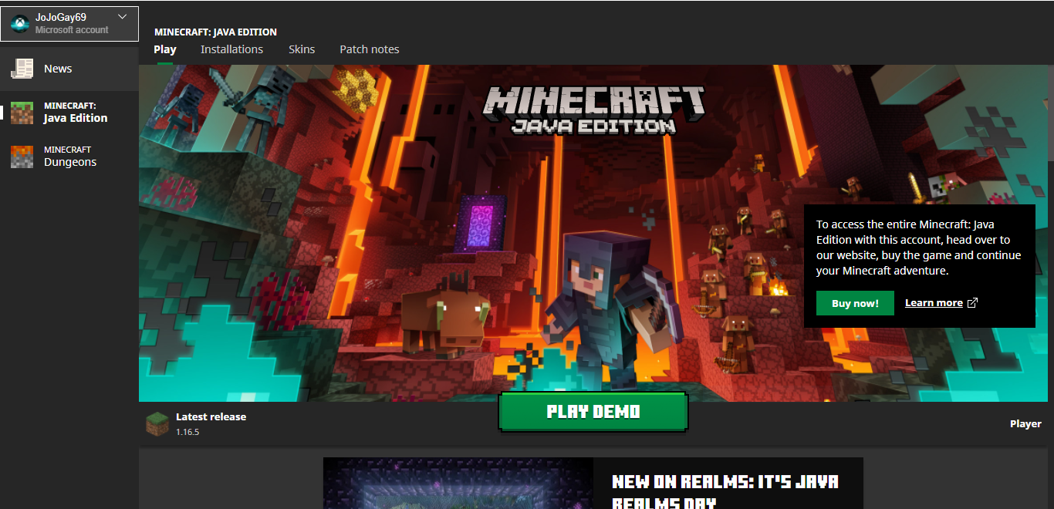Click the Latest release grass block icon

click(x=157, y=423)
